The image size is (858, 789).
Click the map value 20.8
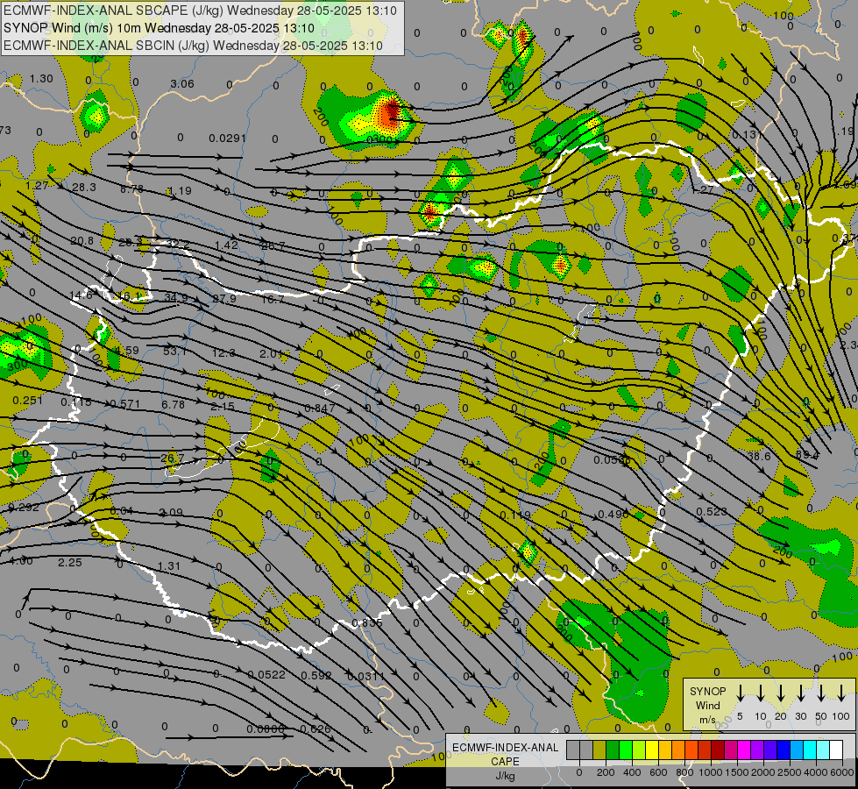[82, 241]
